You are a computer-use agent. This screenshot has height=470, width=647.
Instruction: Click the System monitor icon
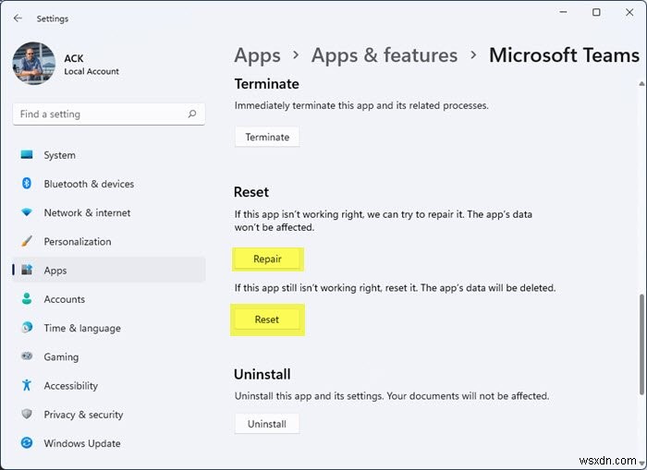click(27, 155)
